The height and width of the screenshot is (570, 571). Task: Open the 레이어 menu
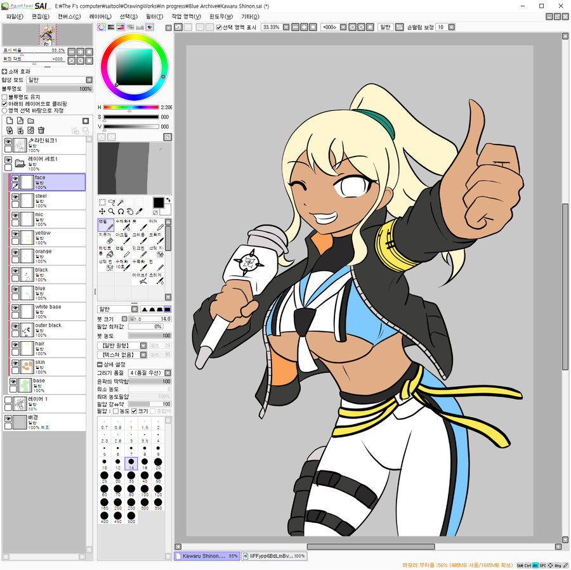pyautogui.click(x=100, y=16)
